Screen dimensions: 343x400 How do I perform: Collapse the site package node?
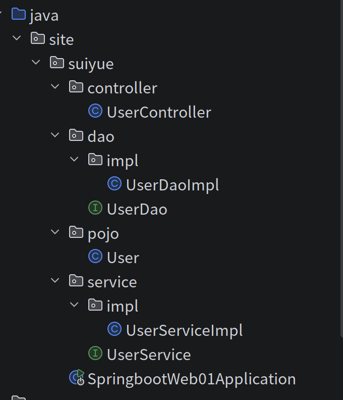17,38
